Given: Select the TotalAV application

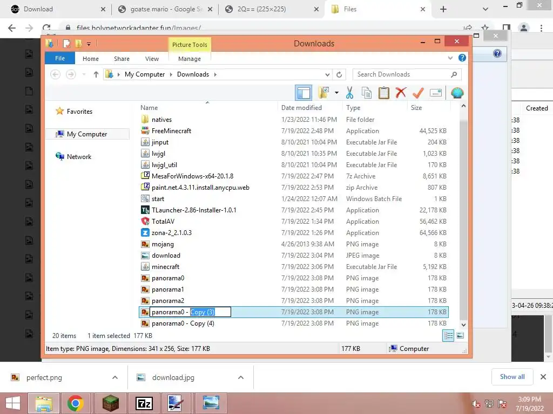Looking at the screenshot, I should click(x=163, y=222).
